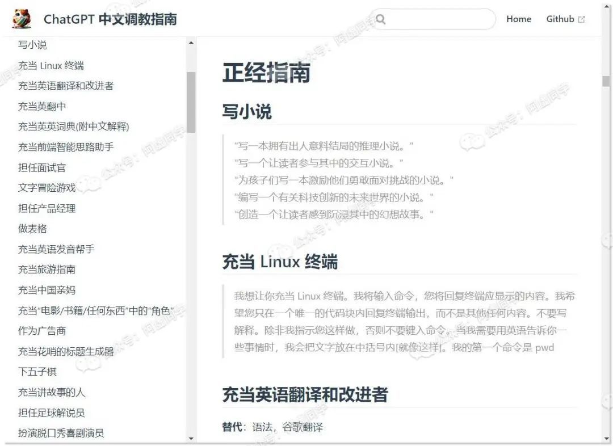Click the site logo avatar icon
Screen dimensions: 613x446
pos(21,18)
